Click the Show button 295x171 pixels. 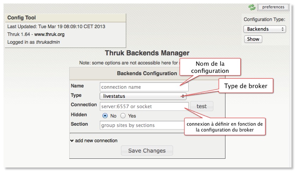coord(253,39)
